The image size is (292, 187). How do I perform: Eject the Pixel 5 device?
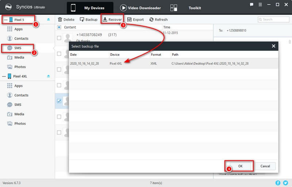(x=49, y=19)
